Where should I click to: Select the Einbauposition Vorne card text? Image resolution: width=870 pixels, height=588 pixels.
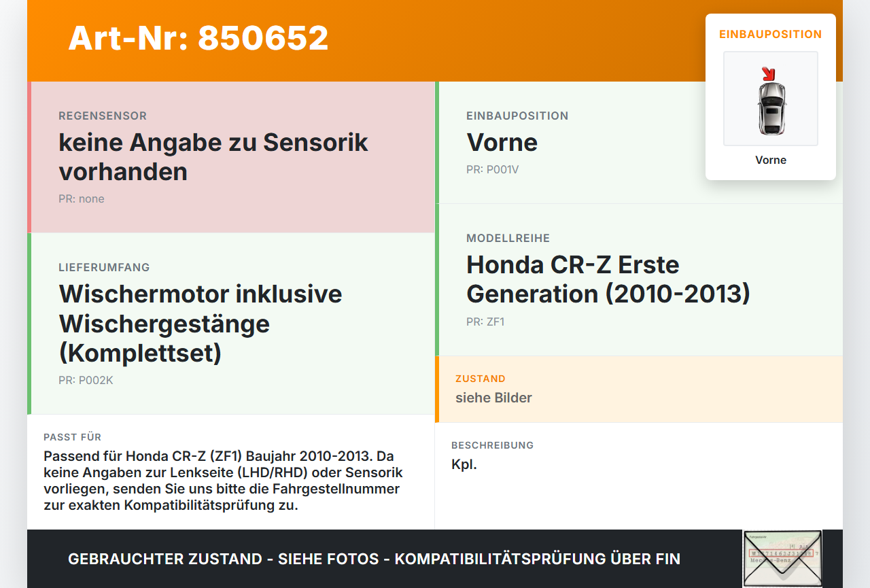502,143
